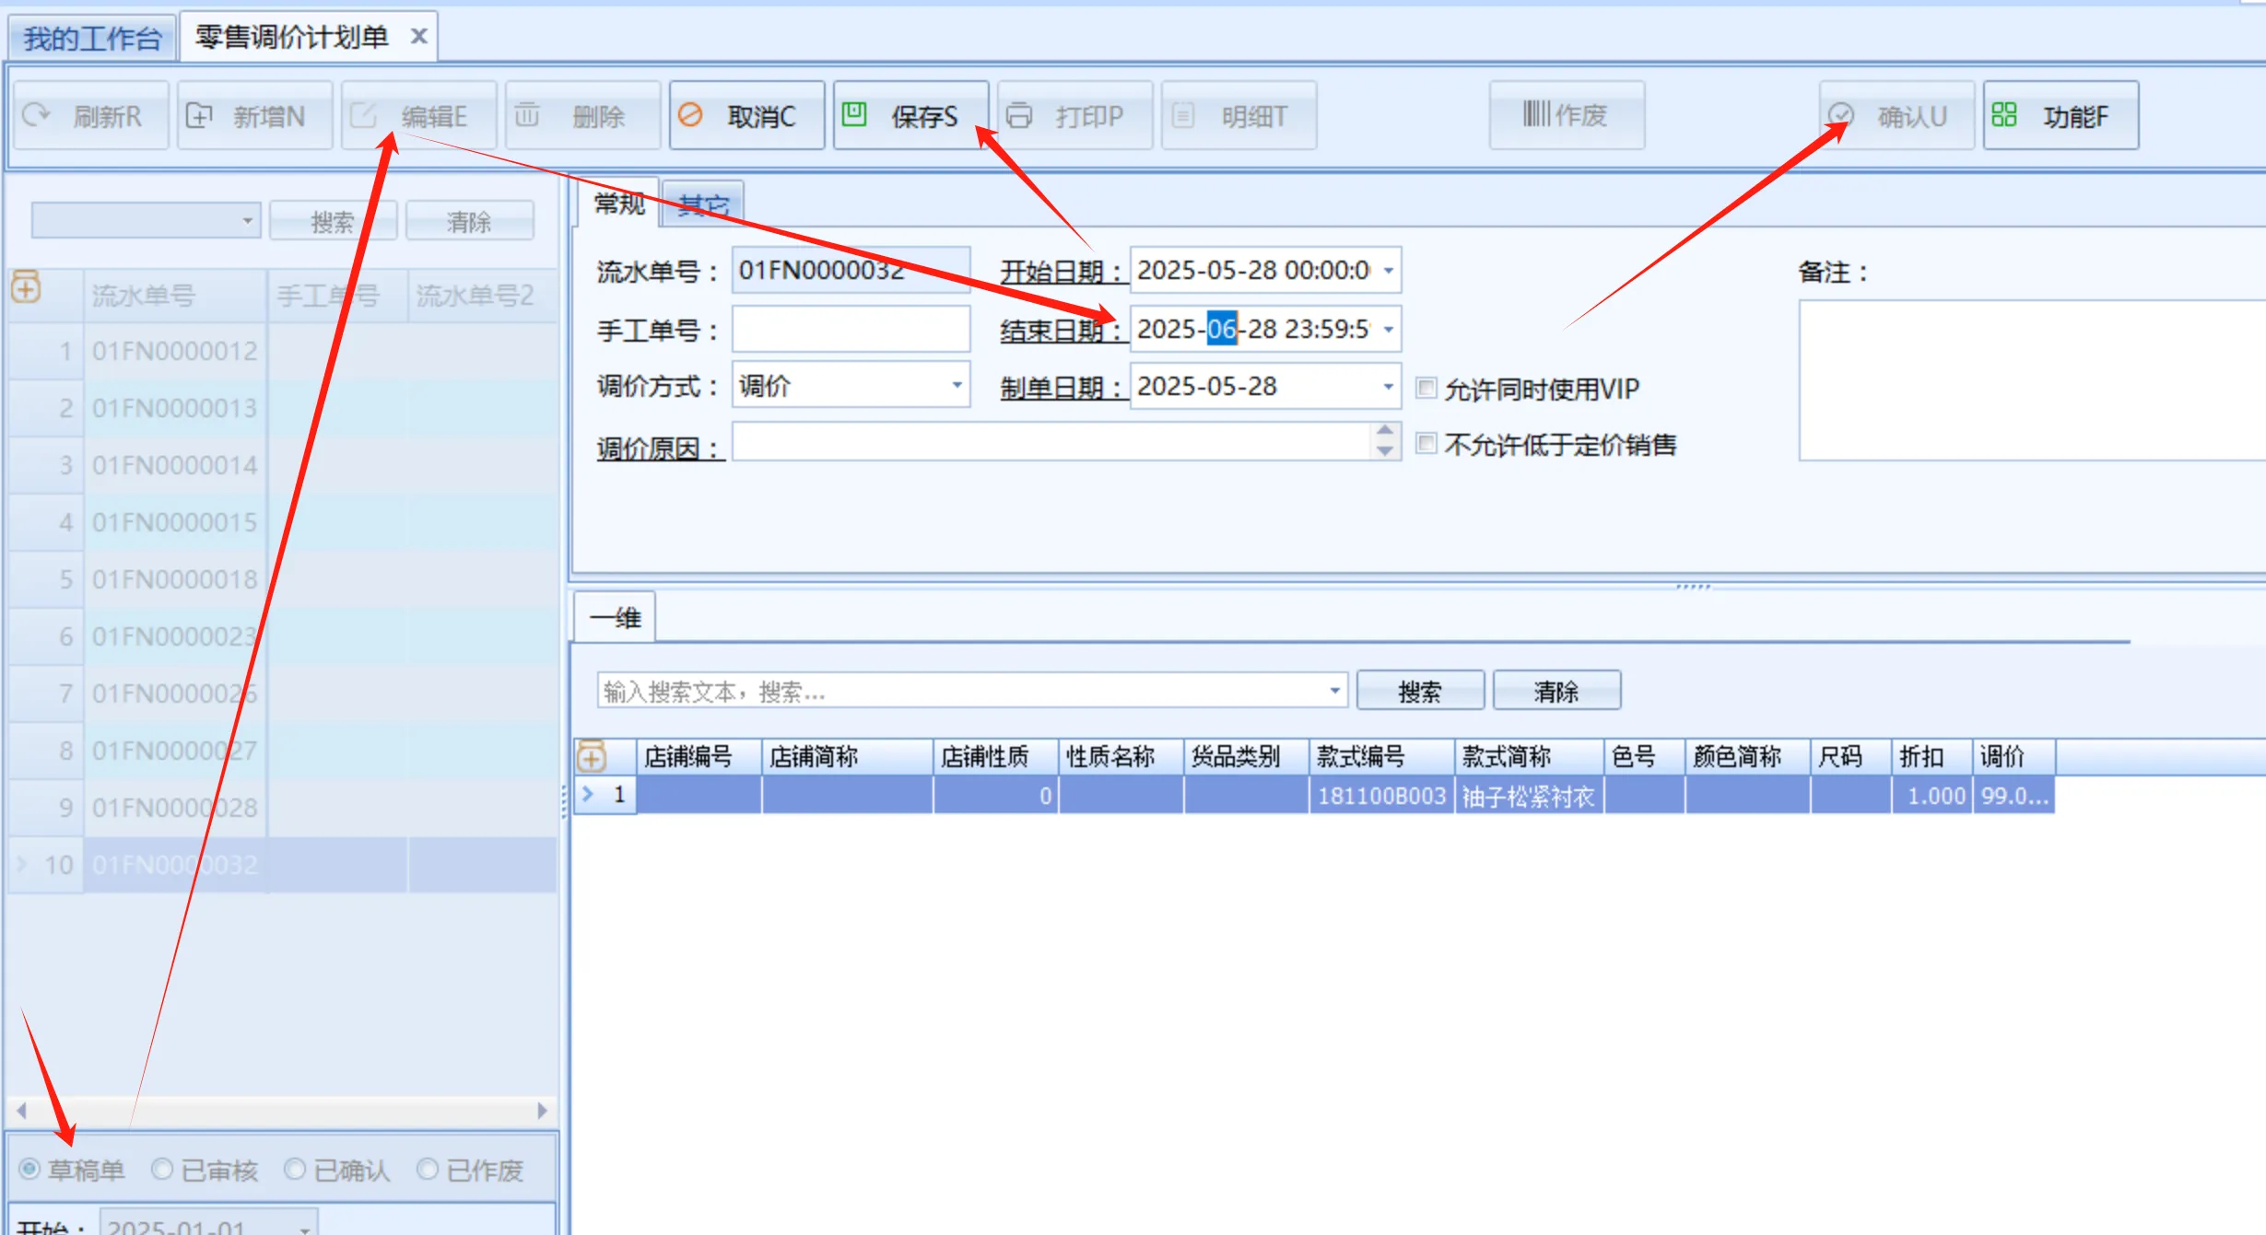Switch to 我的工作台 tab
The image size is (2266, 1235).
[x=92, y=38]
